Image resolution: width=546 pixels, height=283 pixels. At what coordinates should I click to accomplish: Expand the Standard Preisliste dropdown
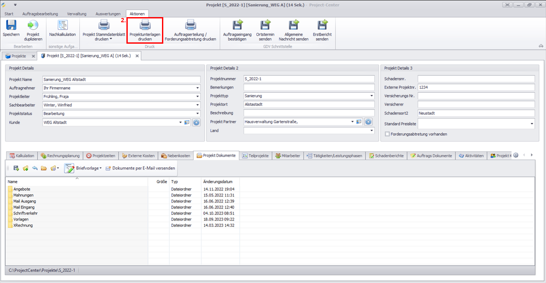click(532, 124)
